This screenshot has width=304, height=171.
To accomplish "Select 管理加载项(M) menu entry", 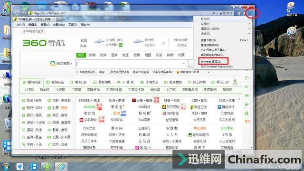I will 210,45.
